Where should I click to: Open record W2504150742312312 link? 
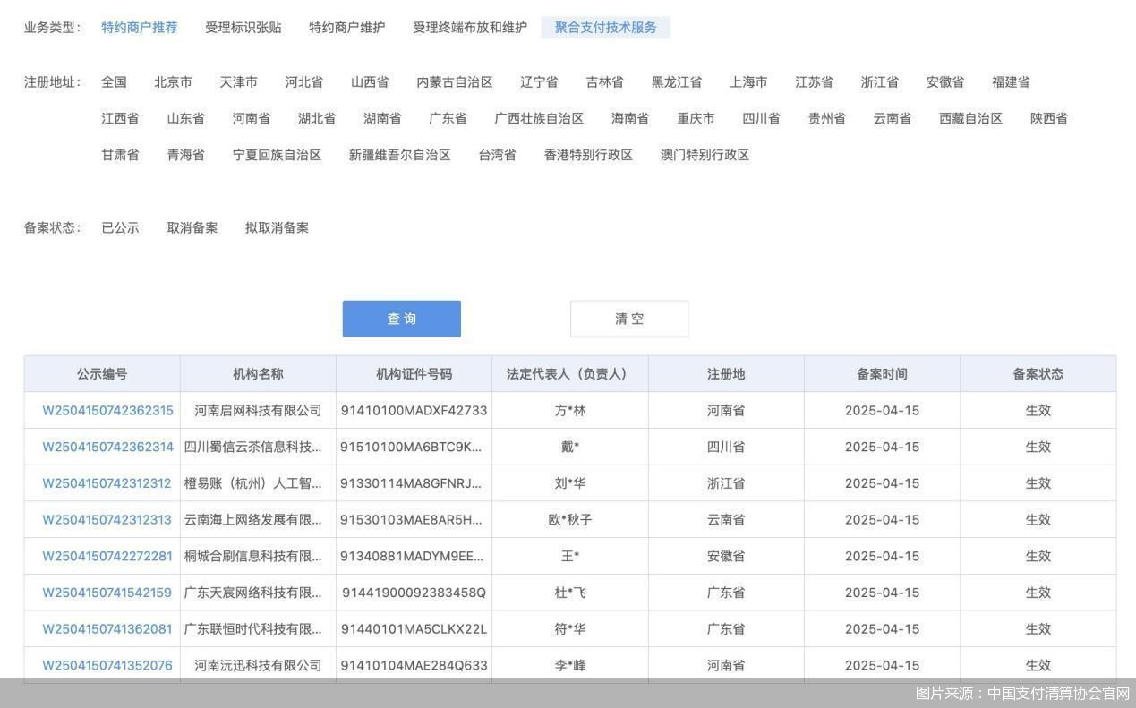pos(107,483)
